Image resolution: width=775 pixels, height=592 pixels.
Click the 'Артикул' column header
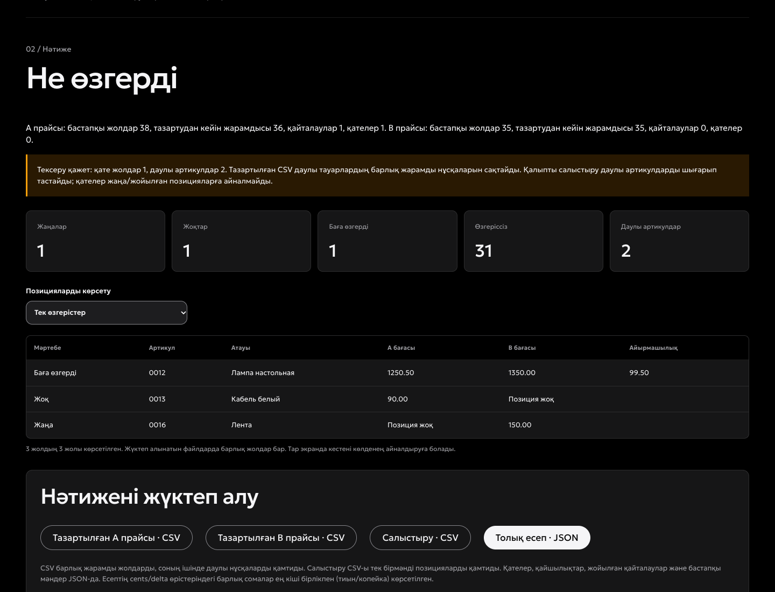[x=162, y=348]
